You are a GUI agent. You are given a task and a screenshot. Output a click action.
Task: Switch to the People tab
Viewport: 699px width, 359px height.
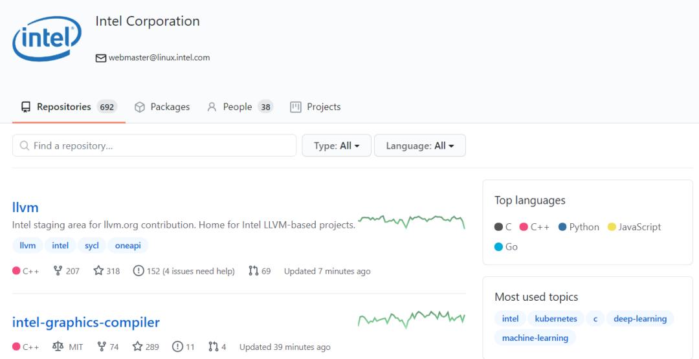pyautogui.click(x=240, y=107)
